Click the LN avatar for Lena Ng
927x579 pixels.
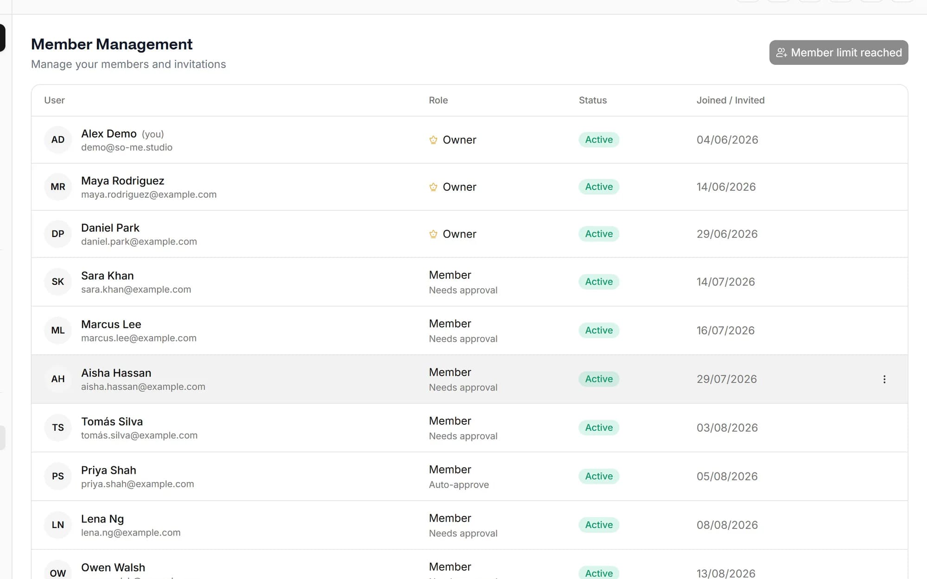click(58, 525)
